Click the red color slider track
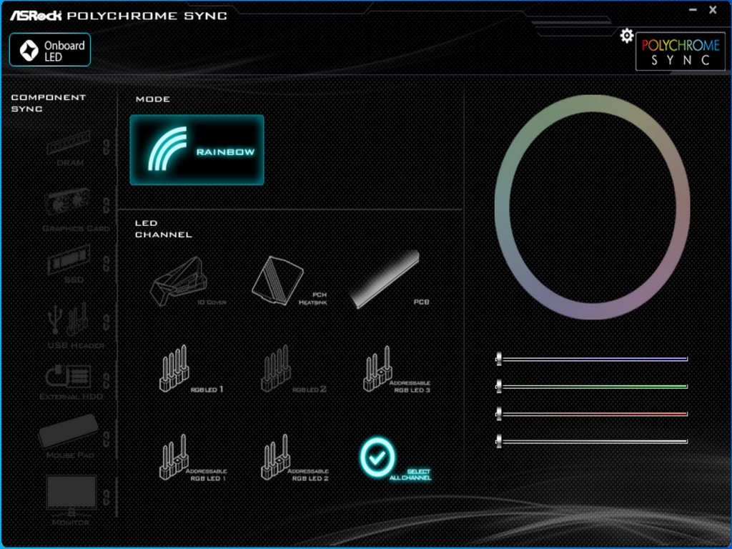 [x=592, y=413]
